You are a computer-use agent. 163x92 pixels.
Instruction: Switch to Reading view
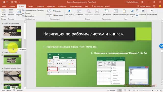129,90
